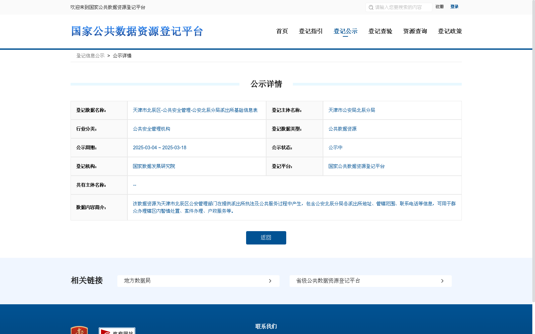The width and height of the screenshot is (535, 334).
Task: Click the 返回 button
Action: pos(266,238)
